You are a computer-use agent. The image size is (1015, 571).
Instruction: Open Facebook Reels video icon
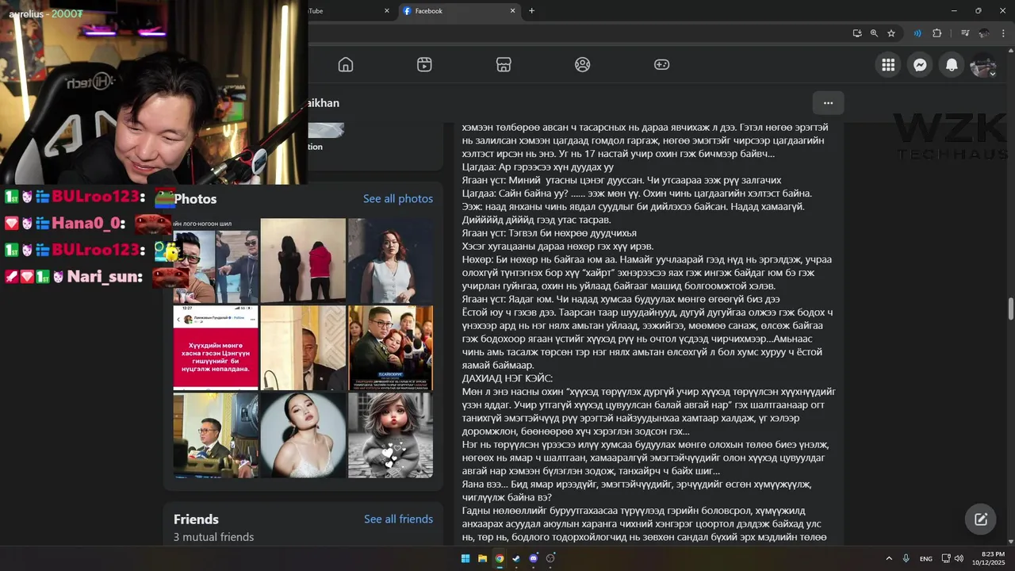(x=424, y=65)
